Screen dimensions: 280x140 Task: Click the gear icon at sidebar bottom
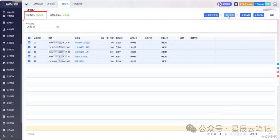click(4, 136)
